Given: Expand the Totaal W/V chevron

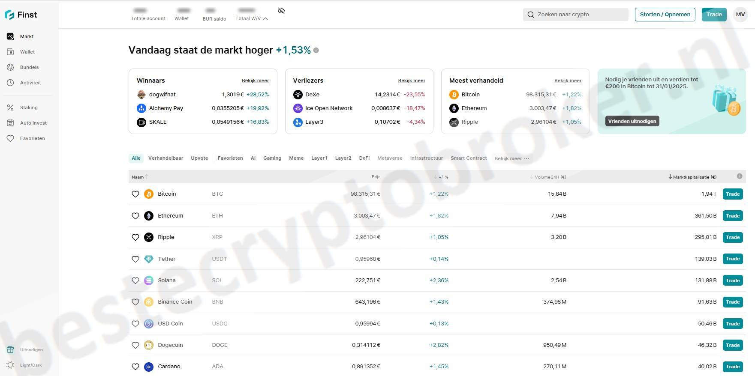Looking at the screenshot, I should click(x=266, y=18).
